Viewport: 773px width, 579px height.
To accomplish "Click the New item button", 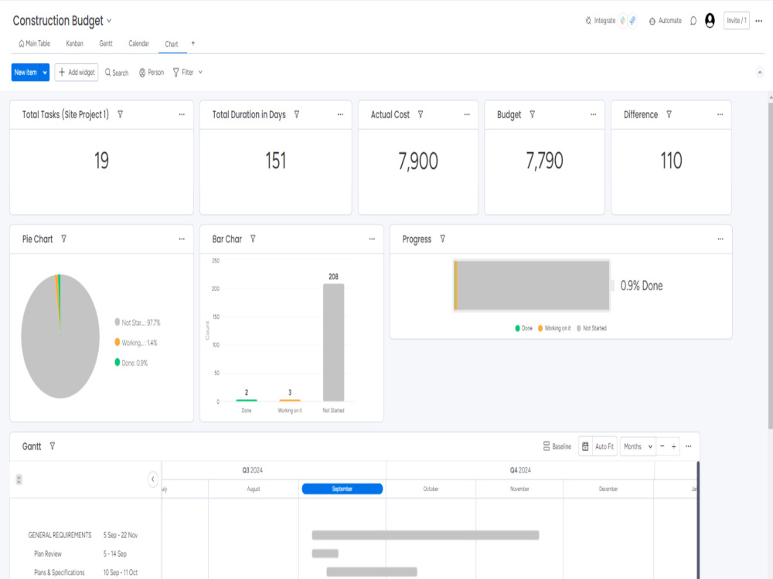I will (26, 73).
